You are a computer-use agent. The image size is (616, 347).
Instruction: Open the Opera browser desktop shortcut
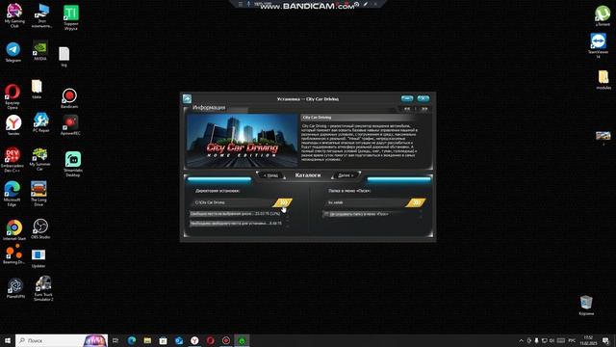[x=13, y=96]
